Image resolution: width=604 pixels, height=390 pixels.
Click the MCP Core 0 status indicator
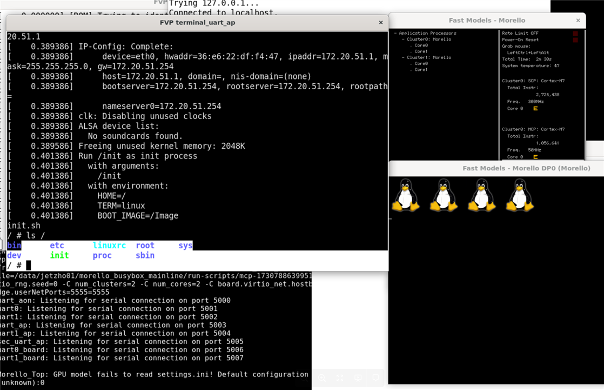[535, 157]
